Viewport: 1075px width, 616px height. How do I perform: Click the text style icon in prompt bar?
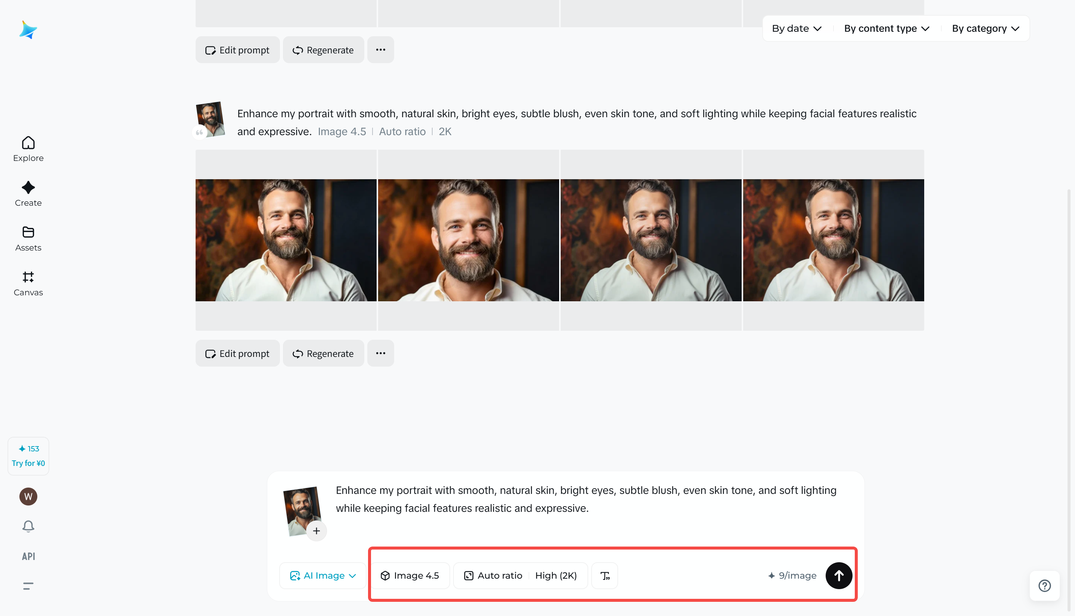pyautogui.click(x=604, y=575)
